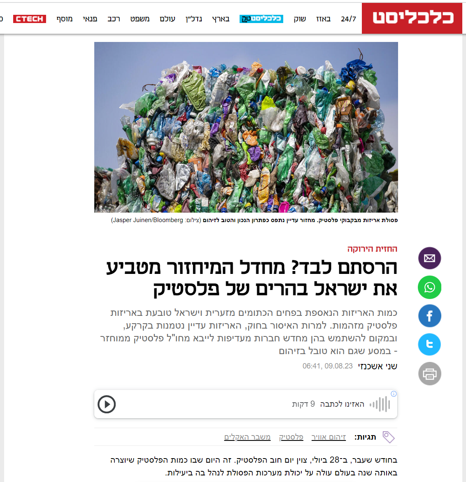Go to the 24/7 news section

tap(348, 19)
